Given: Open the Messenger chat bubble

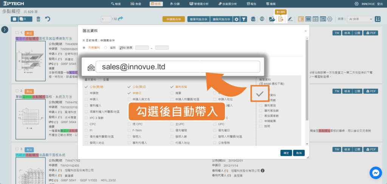Looking at the screenshot, I should pyautogui.click(x=376, y=173).
